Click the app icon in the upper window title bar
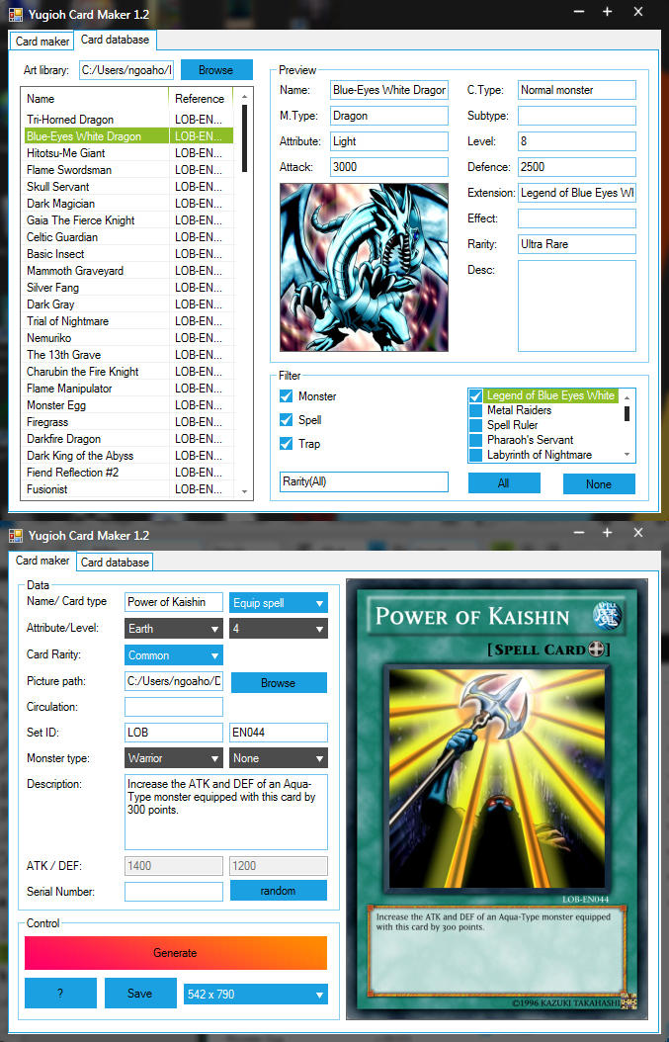Viewport: 669px width, 1042px height. point(15,14)
